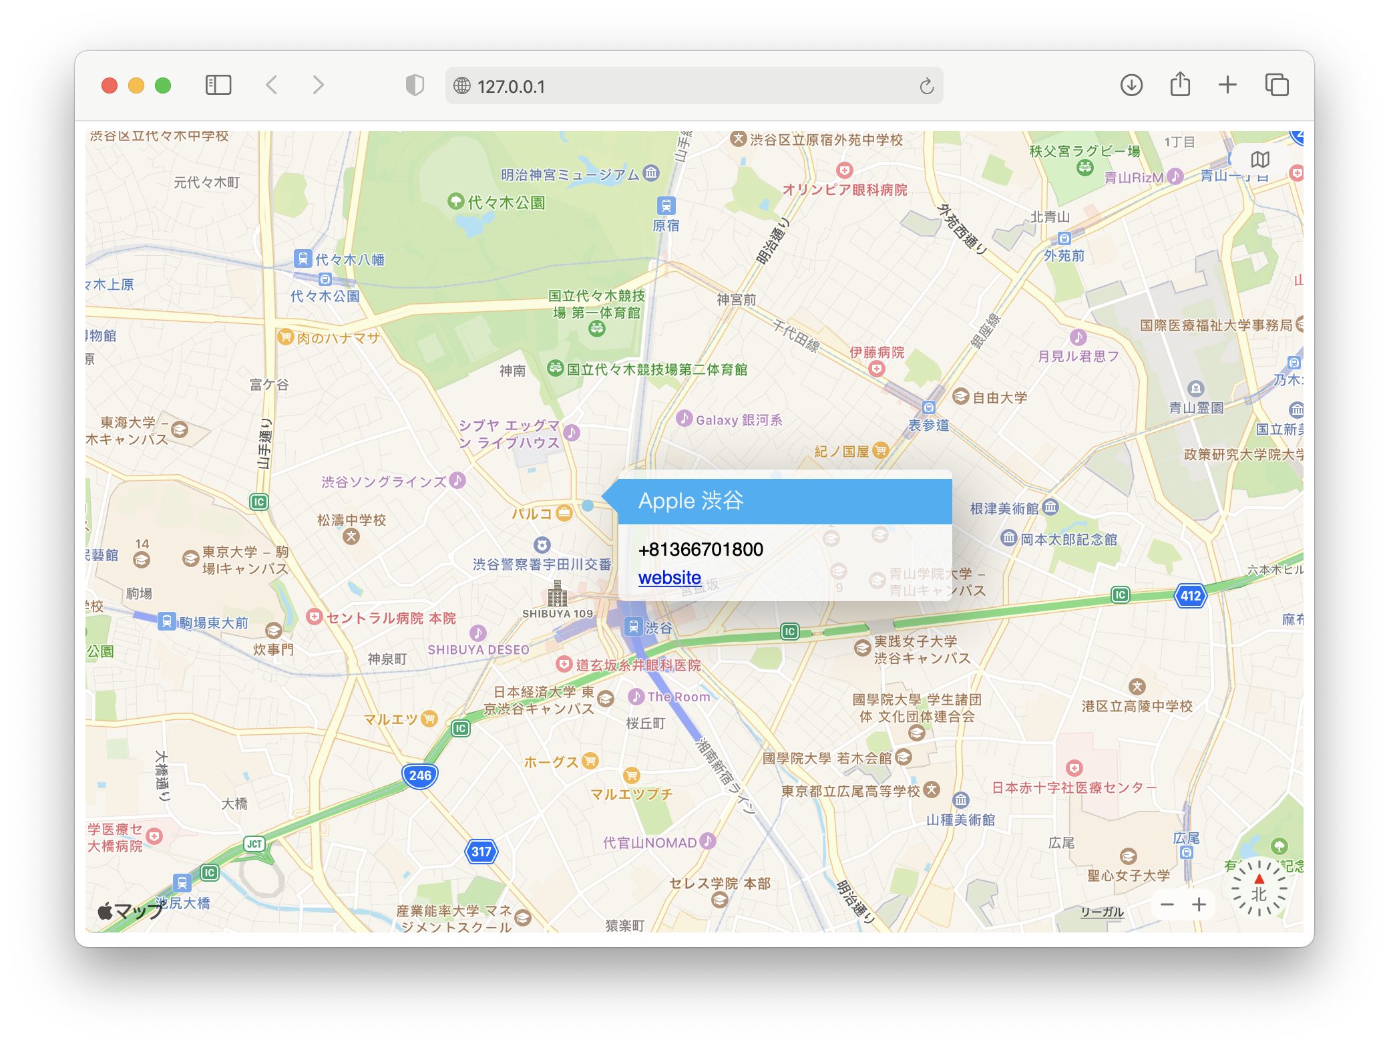Select 駒場東大前 station icon
The height and width of the screenshot is (1046, 1389).
coord(166,621)
